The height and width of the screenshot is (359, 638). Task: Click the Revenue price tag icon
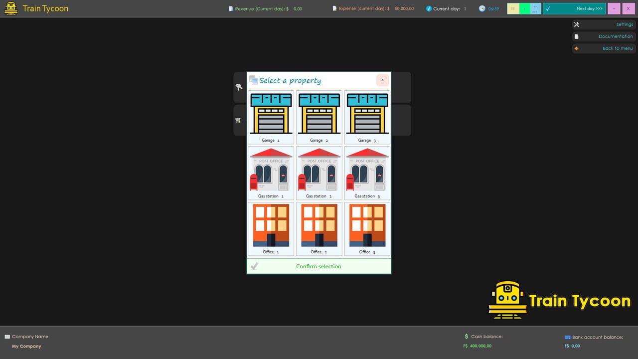230,8
